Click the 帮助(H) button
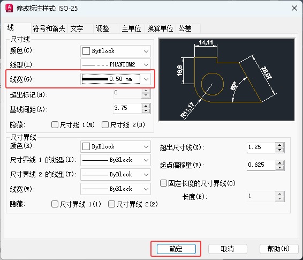This screenshot has height=260, width=303. [x=279, y=249]
